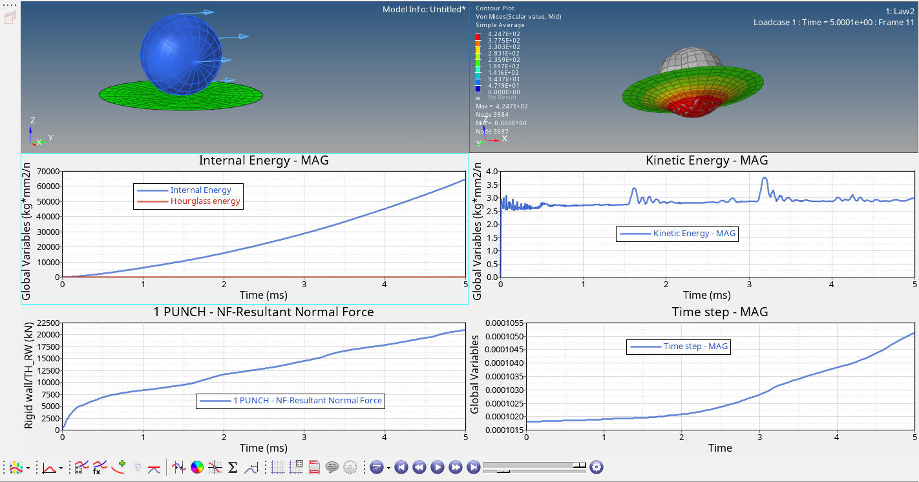919x482 pixels.
Task: Open the Define Curves fx tool
Action: tap(100, 467)
